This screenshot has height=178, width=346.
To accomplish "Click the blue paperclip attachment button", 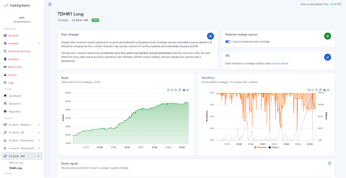I will (x=210, y=36).
